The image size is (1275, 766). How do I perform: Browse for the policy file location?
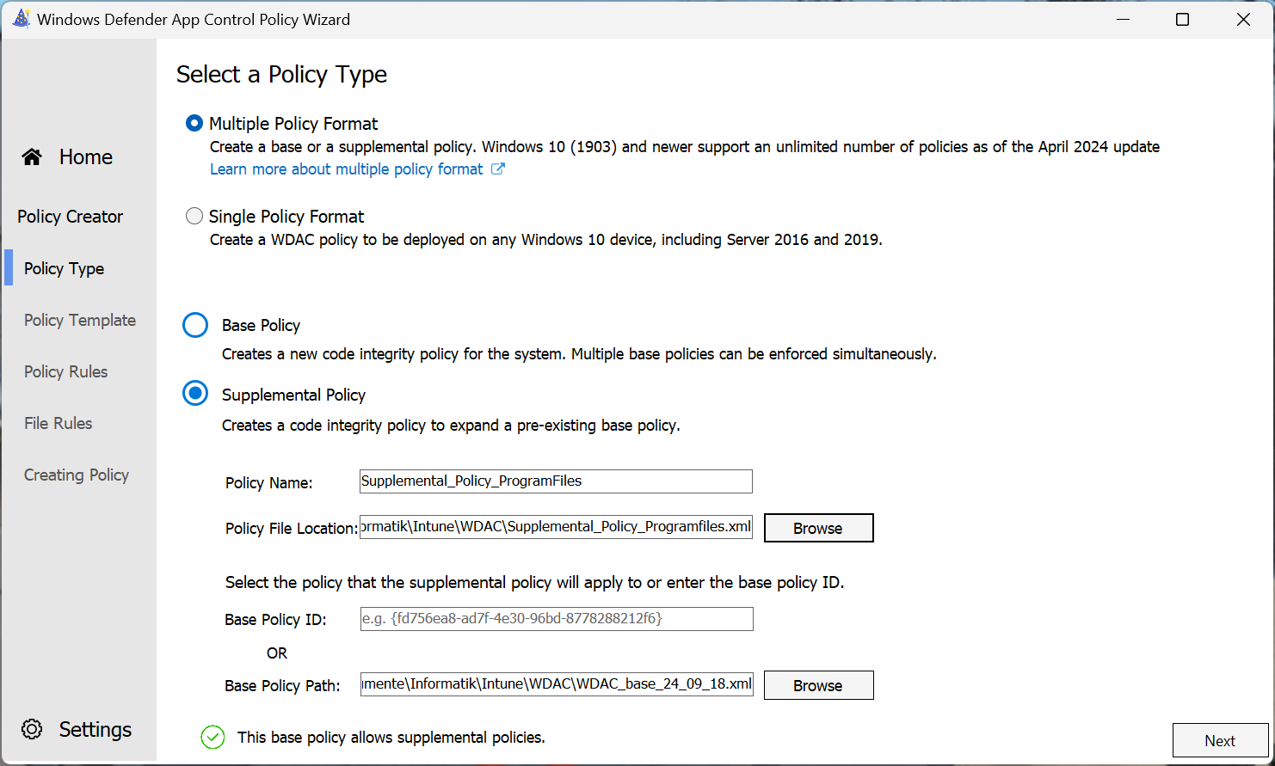pos(818,528)
